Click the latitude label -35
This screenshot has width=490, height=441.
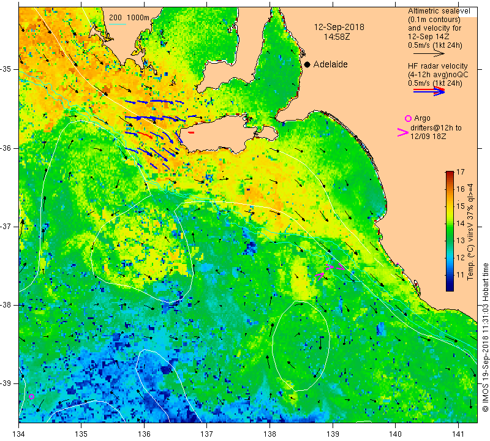tap(6, 69)
